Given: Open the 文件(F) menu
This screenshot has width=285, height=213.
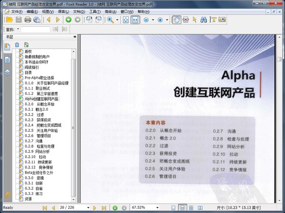Looking at the screenshot, I should click(17, 11).
